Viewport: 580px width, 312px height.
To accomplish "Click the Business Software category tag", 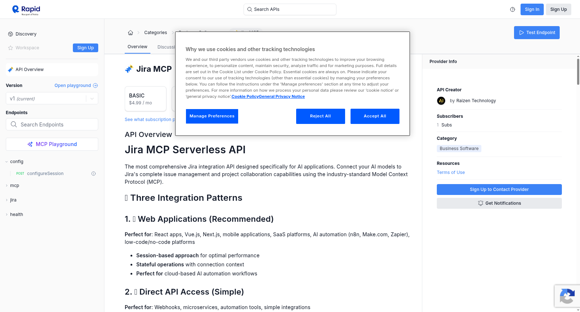I will [x=459, y=149].
